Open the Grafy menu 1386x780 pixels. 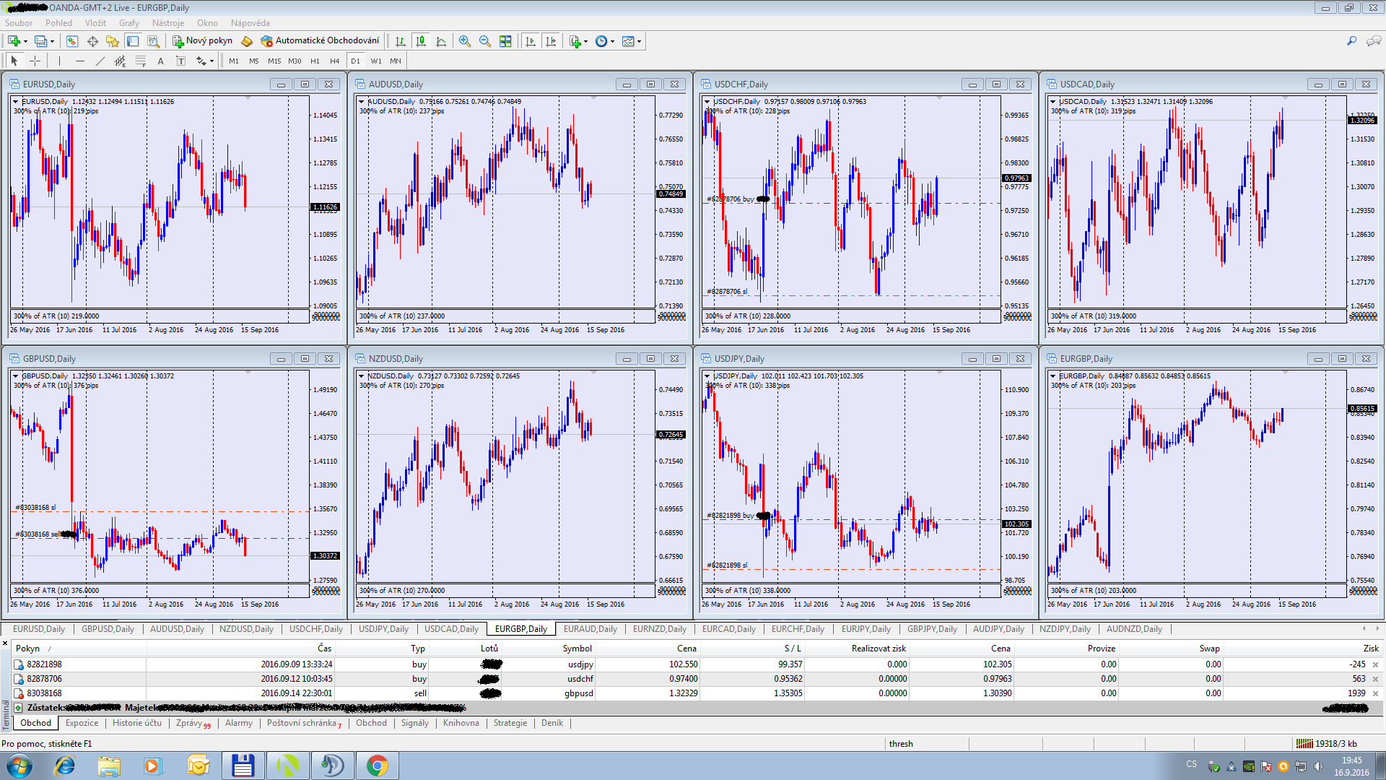[128, 23]
